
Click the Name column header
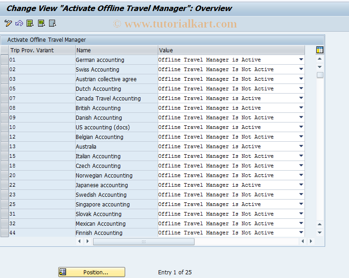click(x=116, y=50)
